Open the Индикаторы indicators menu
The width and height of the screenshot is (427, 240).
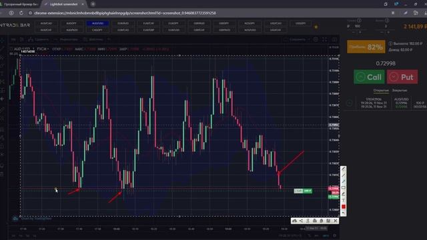click(x=65, y=39)
